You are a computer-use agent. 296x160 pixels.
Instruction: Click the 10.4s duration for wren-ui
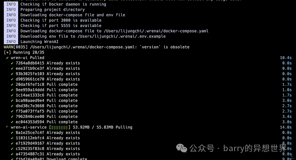tap(286, 58)
